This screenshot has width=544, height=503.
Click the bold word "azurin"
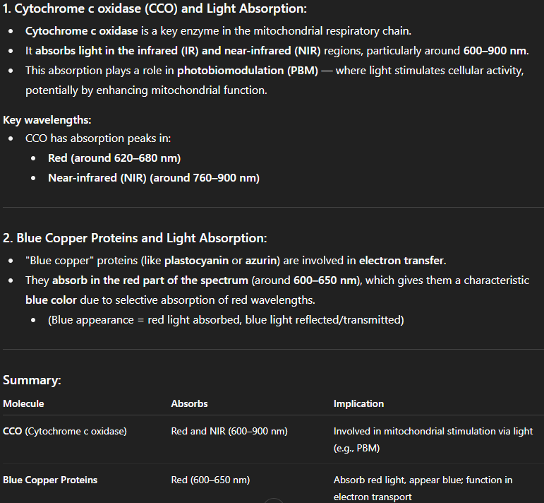coord(262,261)
